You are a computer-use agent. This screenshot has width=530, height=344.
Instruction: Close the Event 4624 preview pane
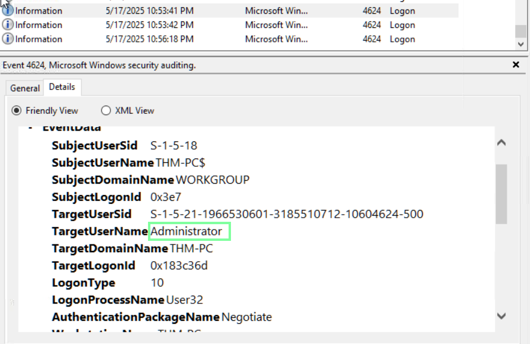pos(516,64)
